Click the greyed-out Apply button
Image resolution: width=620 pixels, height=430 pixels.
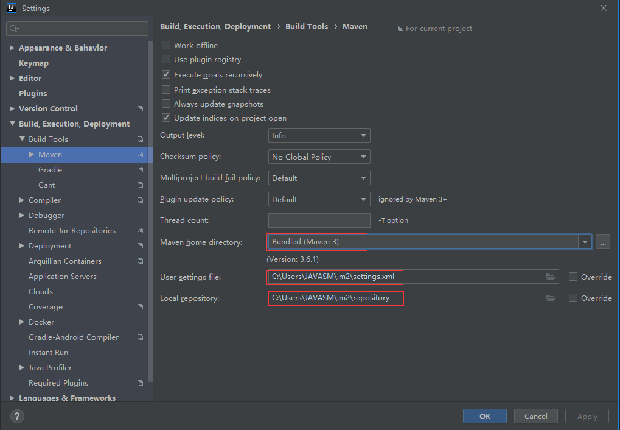(587, 416)
